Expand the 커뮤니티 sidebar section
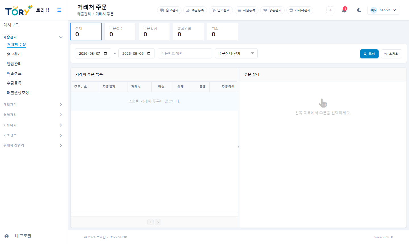The width and height of the screenshot is (409, 244). (33, 125)
